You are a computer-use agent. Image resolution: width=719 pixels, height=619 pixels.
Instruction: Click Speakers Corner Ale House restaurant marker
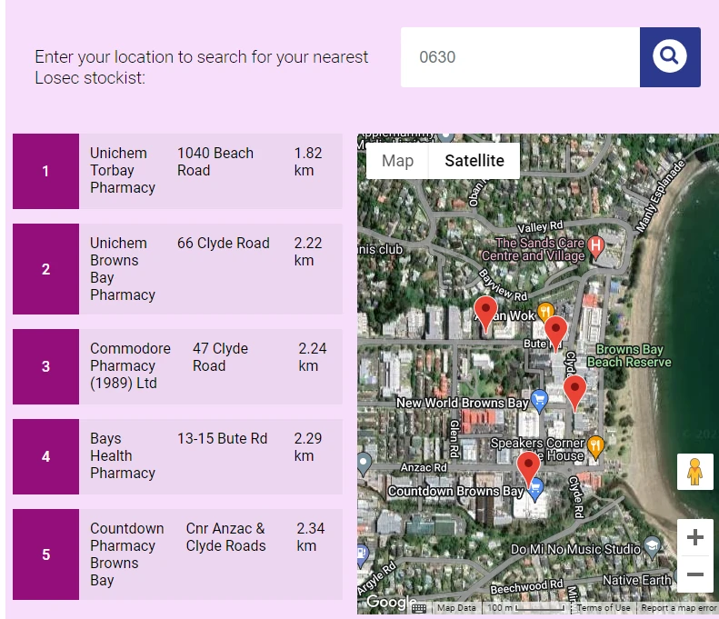coord(595,447)
